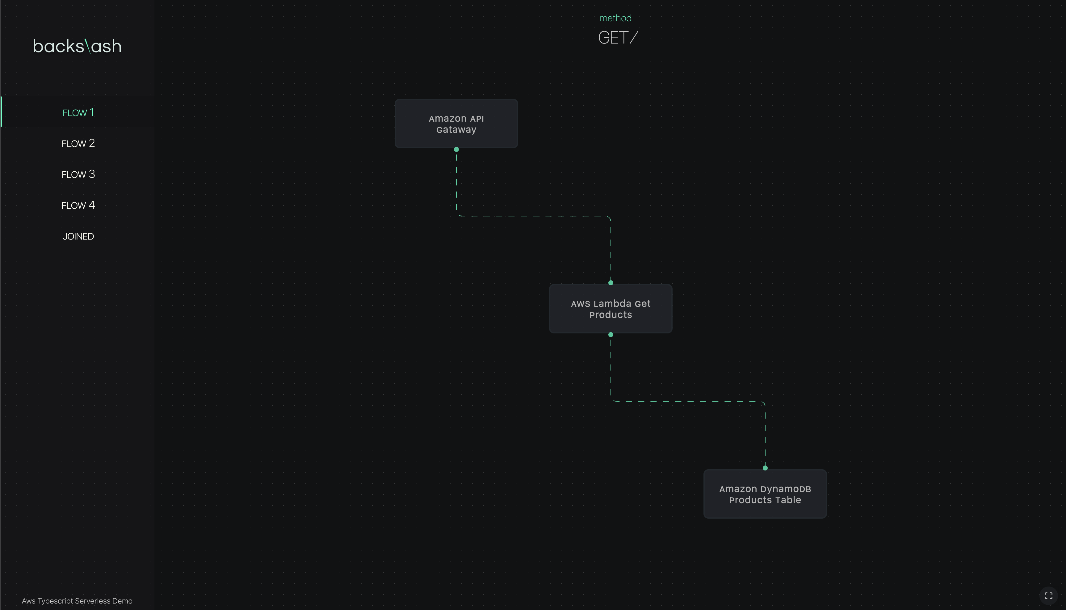This screenshot has width=1066, height=610.
Task: Click the Lambda node's bottom connector dot
Action: (611, 335)
